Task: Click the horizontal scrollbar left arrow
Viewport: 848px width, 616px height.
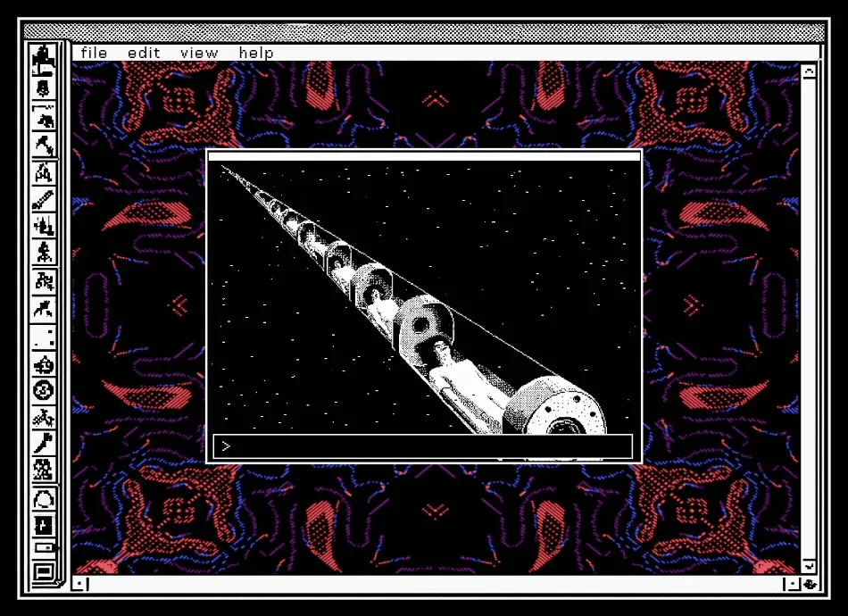Action: [79, 584]
